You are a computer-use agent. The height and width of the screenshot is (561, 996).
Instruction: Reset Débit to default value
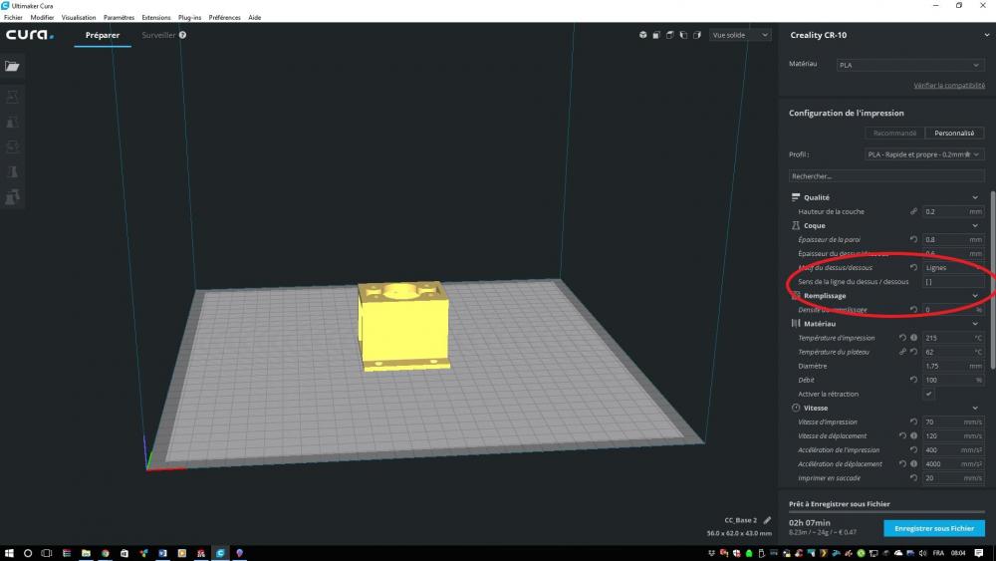tap(913, 380)
